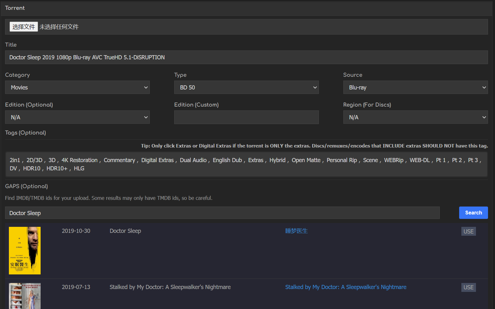The image size is (495, 309).
Task: Select the HDR10 tag
Action: pos(32,168)
